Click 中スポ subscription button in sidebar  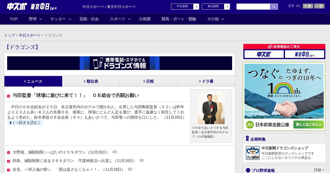coord(264,54)
